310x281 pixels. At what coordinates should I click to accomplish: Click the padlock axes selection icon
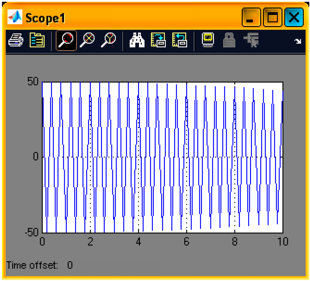coord(229,41)
